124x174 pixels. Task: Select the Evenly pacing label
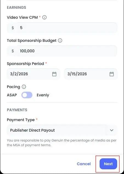click(43, 95)
